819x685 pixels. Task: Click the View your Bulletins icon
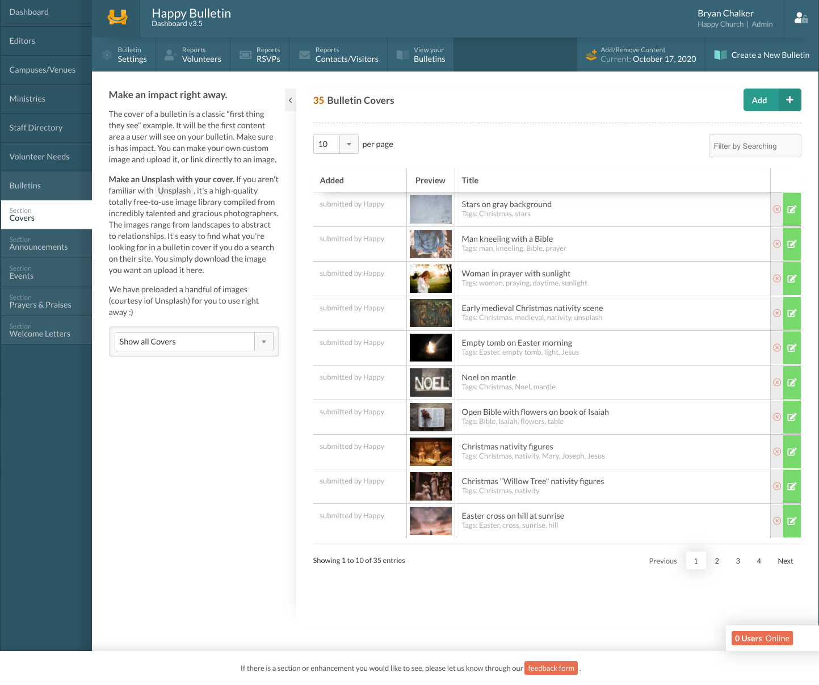click(x=403, y=54)
